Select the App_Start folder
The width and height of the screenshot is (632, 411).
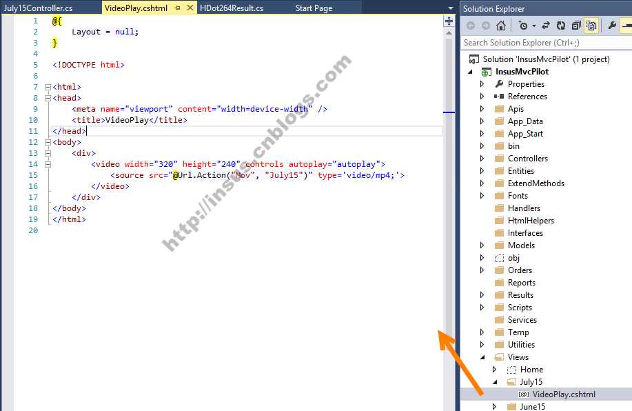pos(525,134)
